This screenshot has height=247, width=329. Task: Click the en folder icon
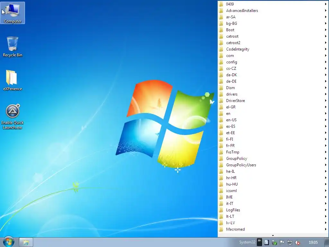(x=221, y=114)
